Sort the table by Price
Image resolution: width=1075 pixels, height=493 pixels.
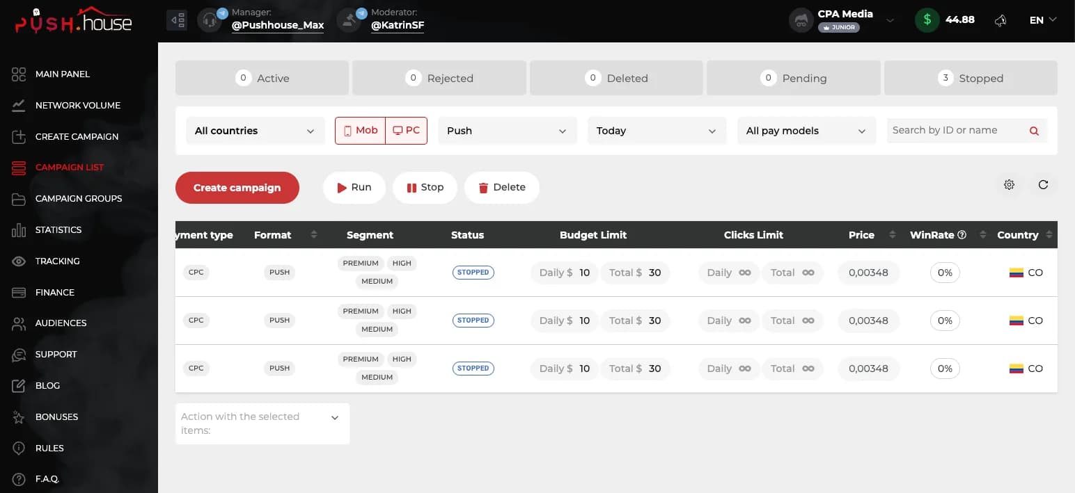pyautogui.click(x=893, y=235)
